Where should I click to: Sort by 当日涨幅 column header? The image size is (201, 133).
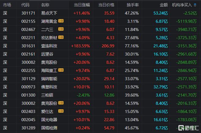coord(82,5)
